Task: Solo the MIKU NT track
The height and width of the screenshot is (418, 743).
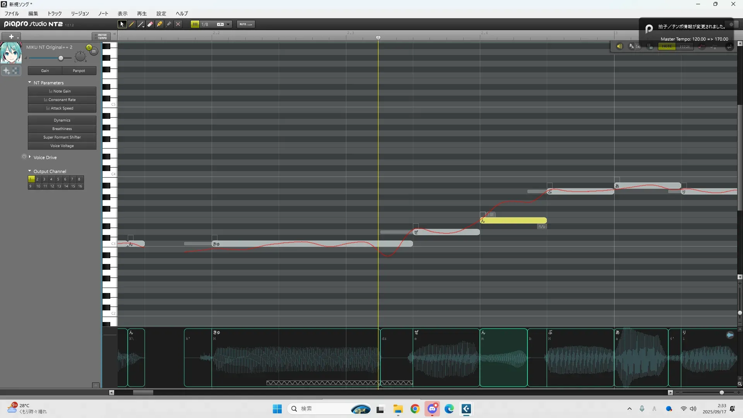Action: pos(89,47)
